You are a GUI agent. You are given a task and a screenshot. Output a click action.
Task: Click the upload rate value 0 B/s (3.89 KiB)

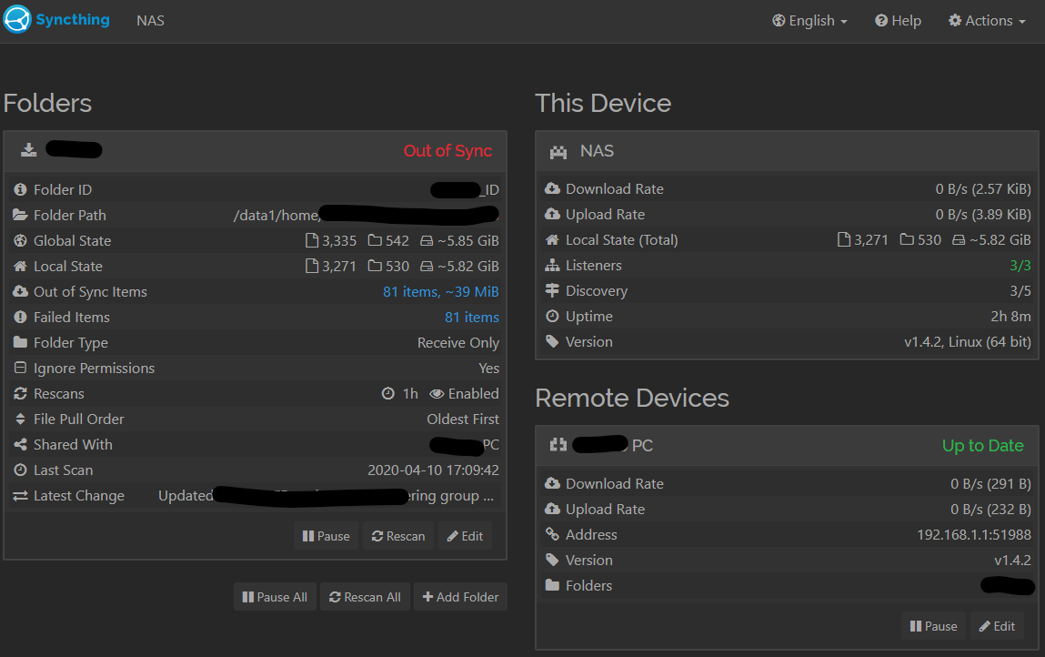[x=983, y=214]
